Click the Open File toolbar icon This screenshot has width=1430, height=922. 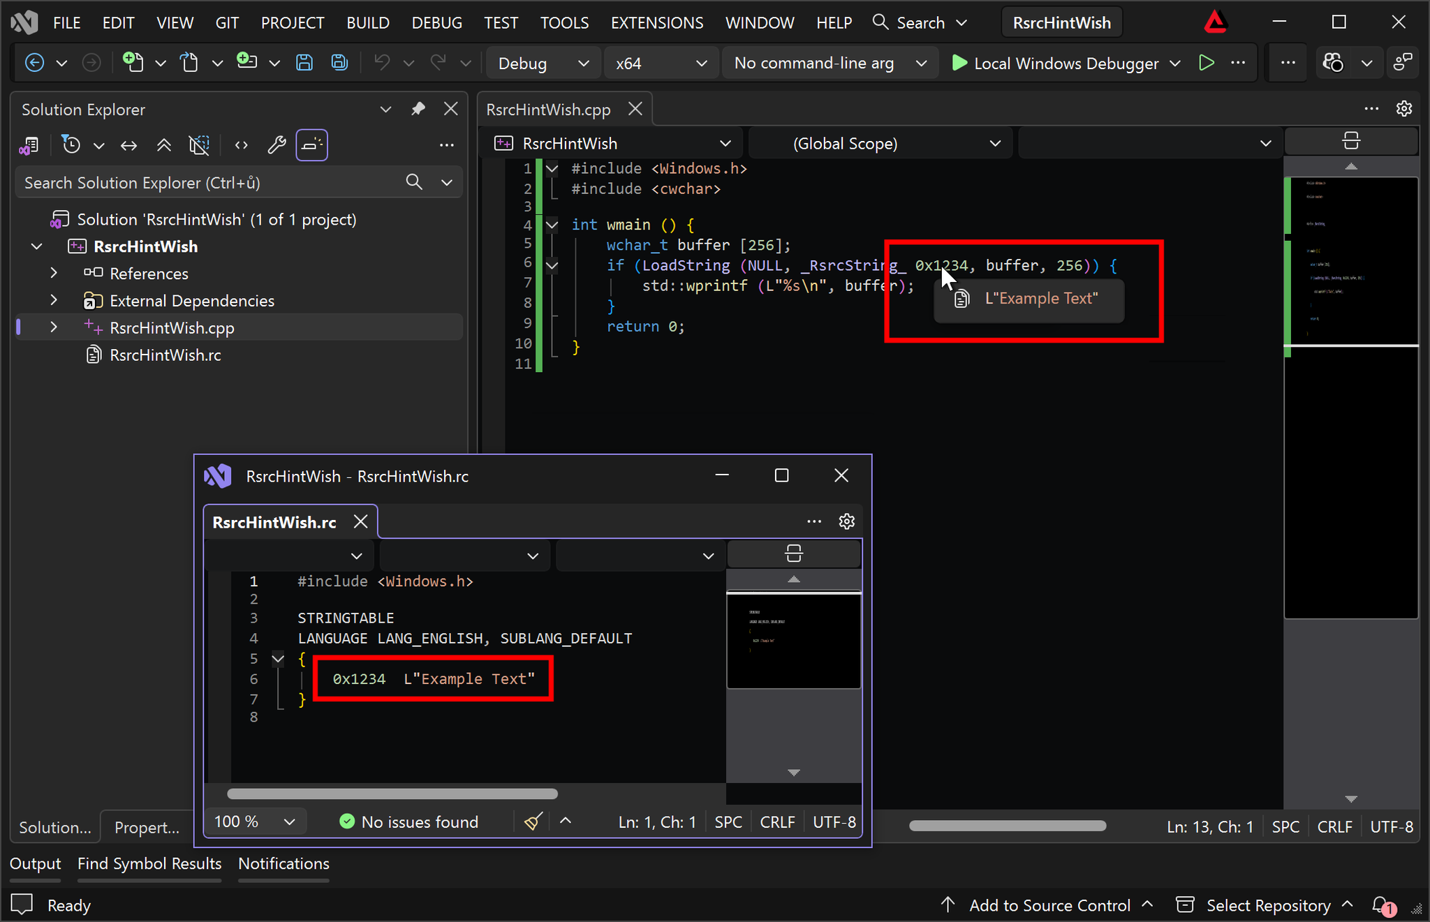point(189,63)
